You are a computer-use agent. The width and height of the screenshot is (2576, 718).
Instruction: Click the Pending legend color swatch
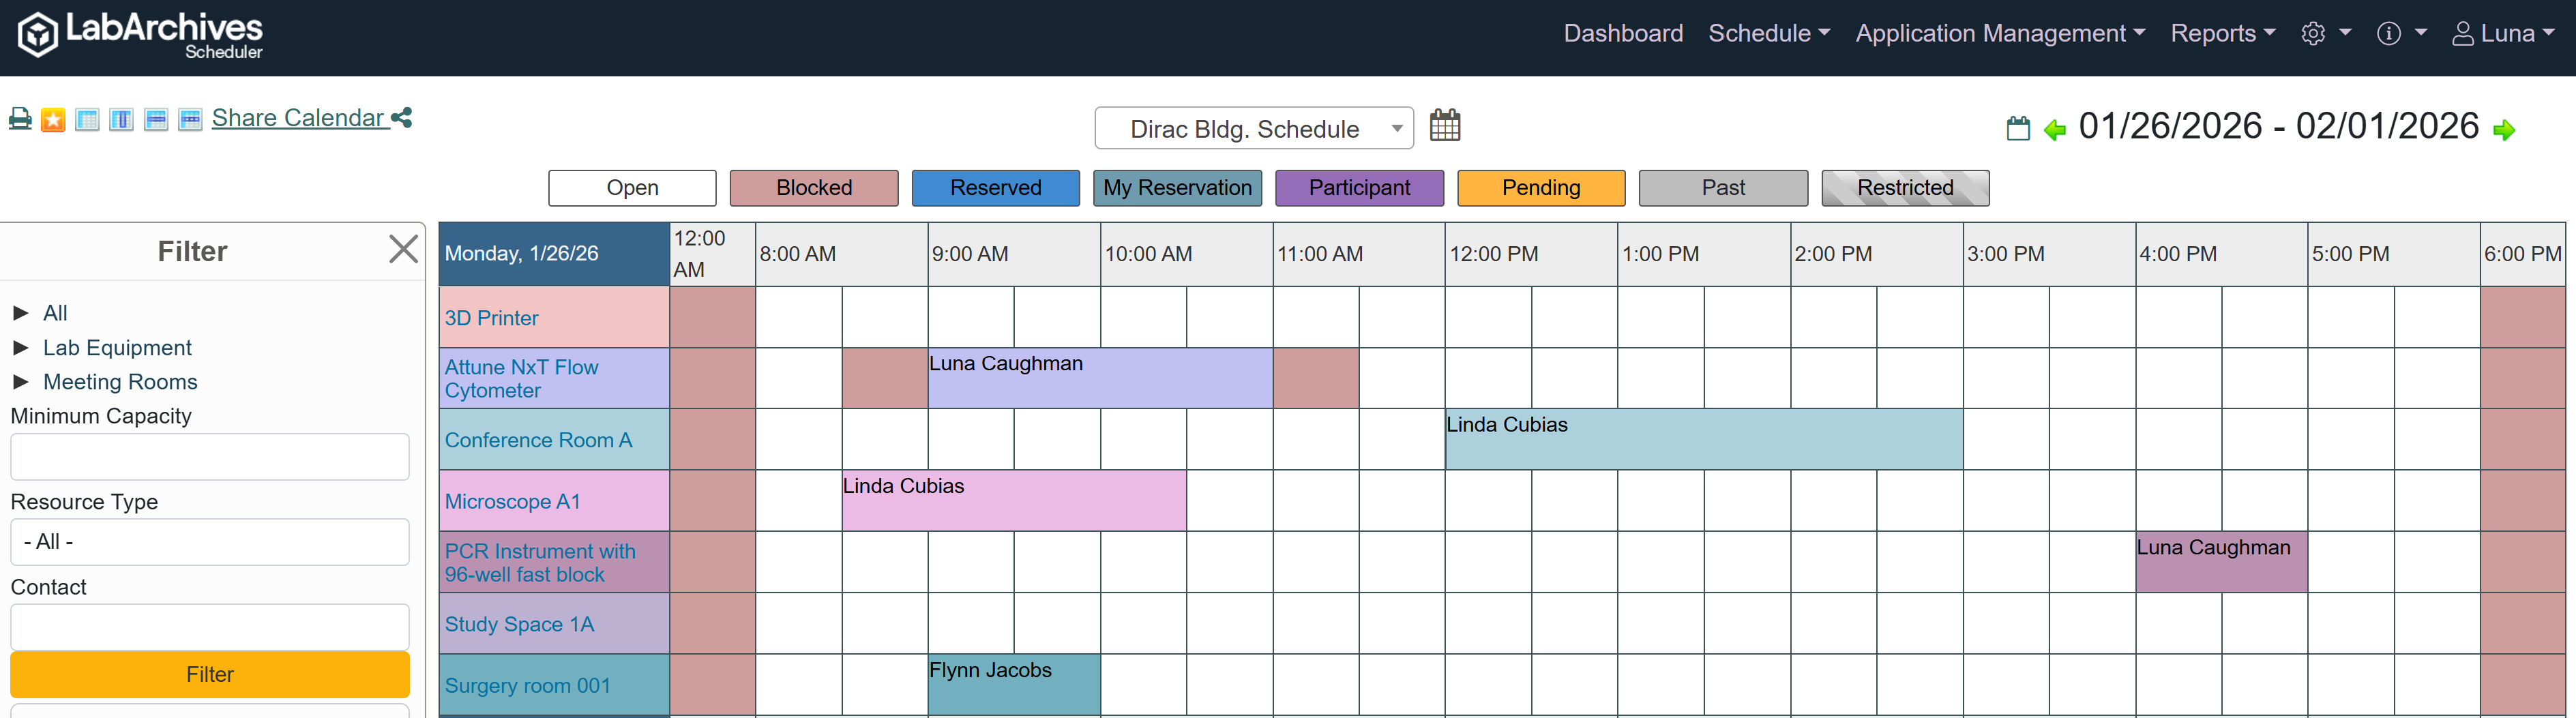[1540, 188]
